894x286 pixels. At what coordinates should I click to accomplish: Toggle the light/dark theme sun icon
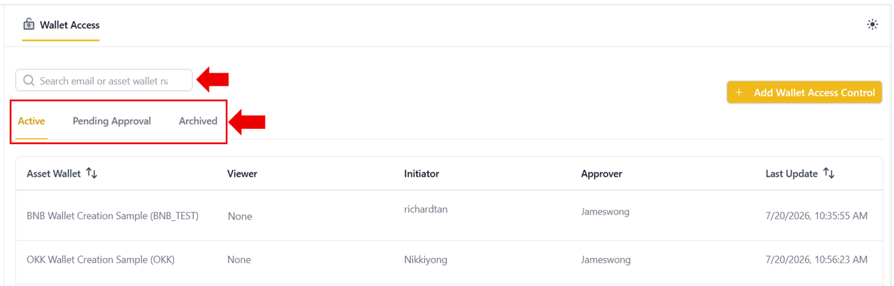pyautogui.click(x=872, y=25)
